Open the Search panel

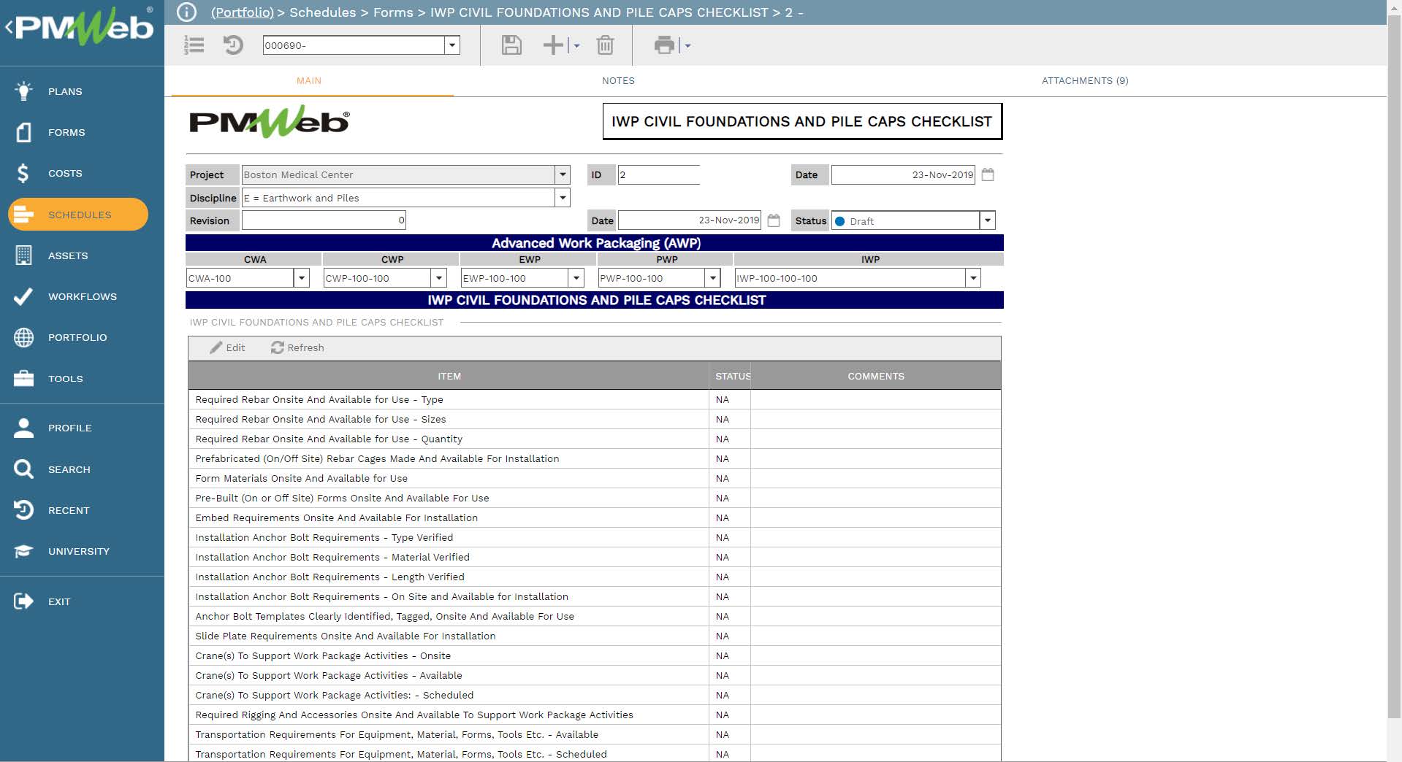click(69, 469)
